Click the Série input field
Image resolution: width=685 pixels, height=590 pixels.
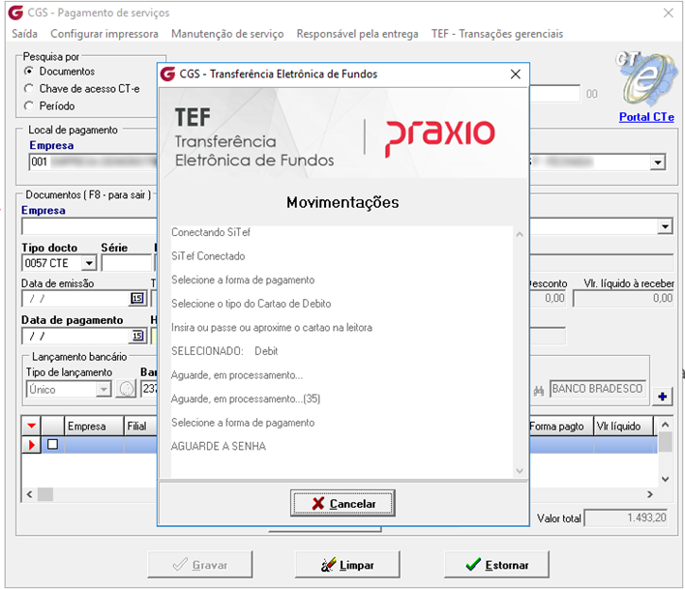point(127,263)
